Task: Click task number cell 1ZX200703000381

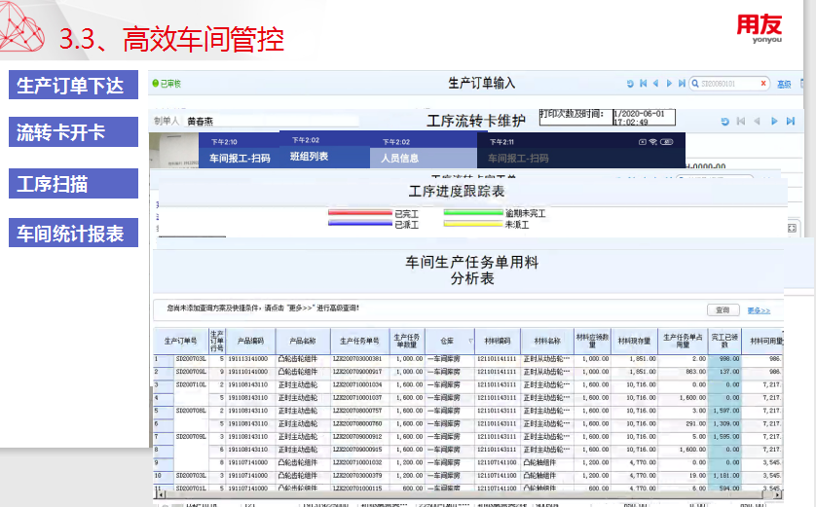Action: click(x=357, y=359)
